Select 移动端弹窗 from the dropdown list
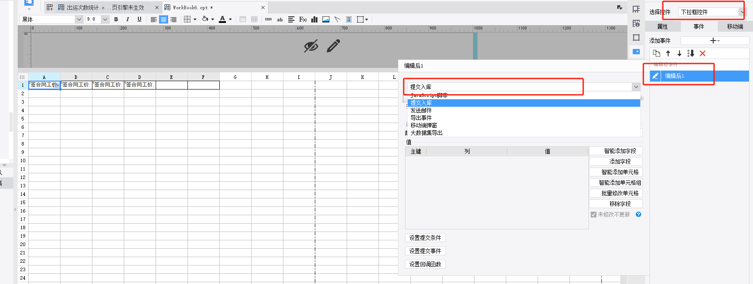 click(x=524, y=125)
